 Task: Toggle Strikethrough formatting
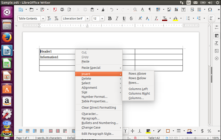pos(131,18)
